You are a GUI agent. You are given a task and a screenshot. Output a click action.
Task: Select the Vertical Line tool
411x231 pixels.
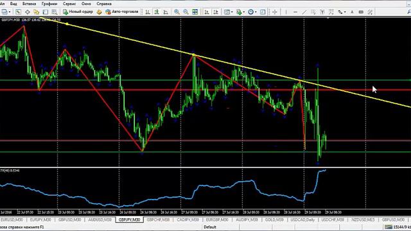(286, 12)
